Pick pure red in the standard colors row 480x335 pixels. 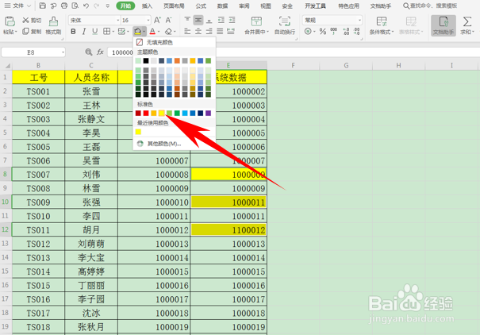point(146,114)
